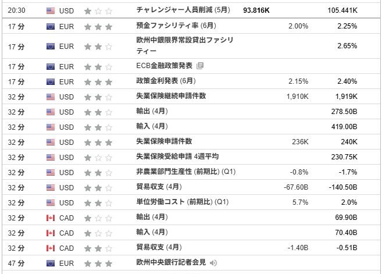Open the ECB金融政策発表 event link
Image resolution: width=382 pixels, height=274 pixels.
click(164, 66)
